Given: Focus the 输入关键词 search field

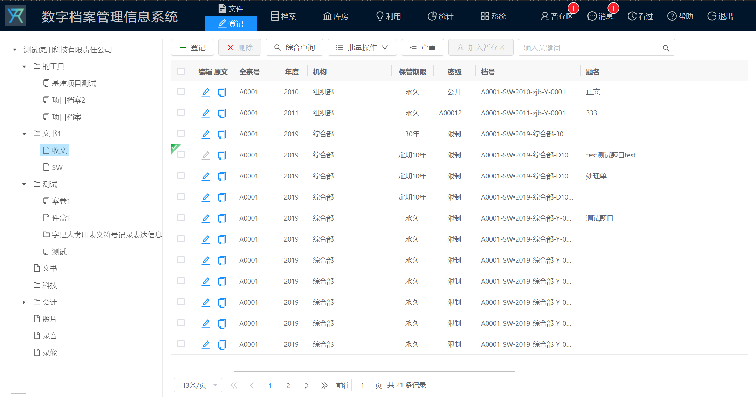Looking at the screenshot, I should 590,48.
